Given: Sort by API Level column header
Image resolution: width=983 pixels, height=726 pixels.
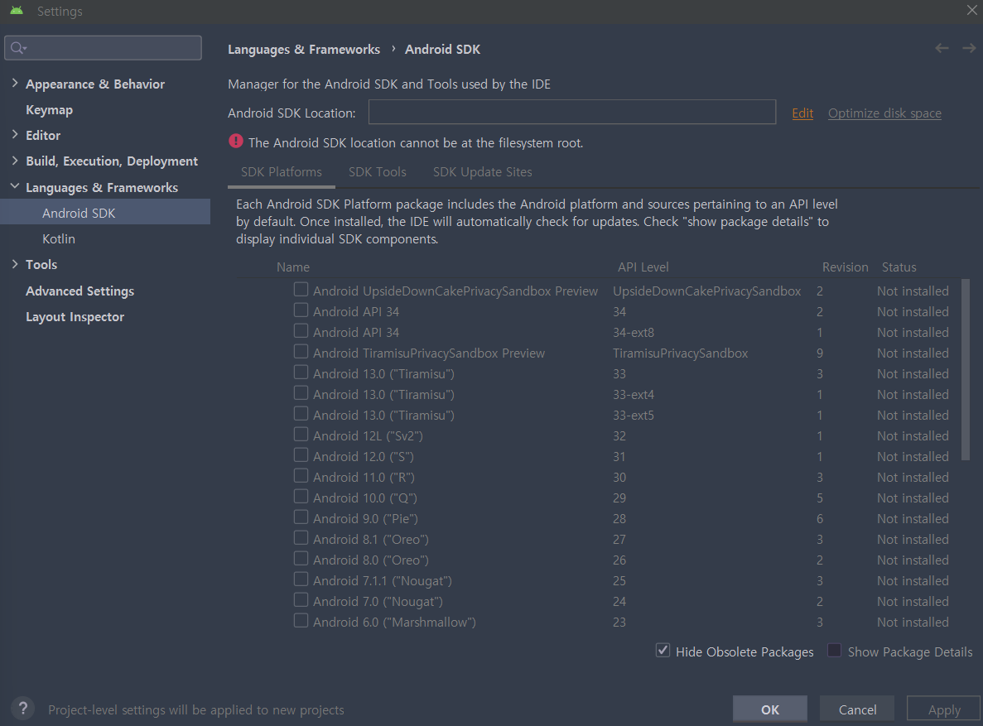Looking at the screenshot, I should [x=643, y=267].
